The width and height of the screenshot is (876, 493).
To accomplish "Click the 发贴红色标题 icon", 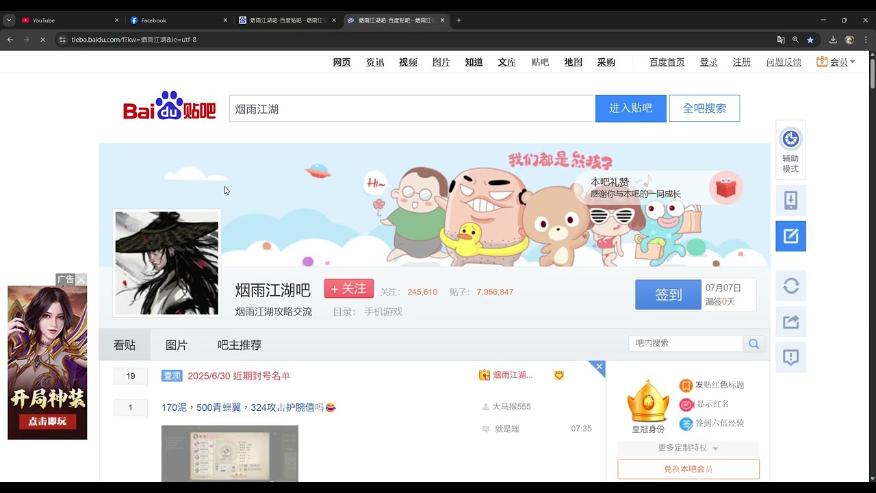I will pos(686,385).
